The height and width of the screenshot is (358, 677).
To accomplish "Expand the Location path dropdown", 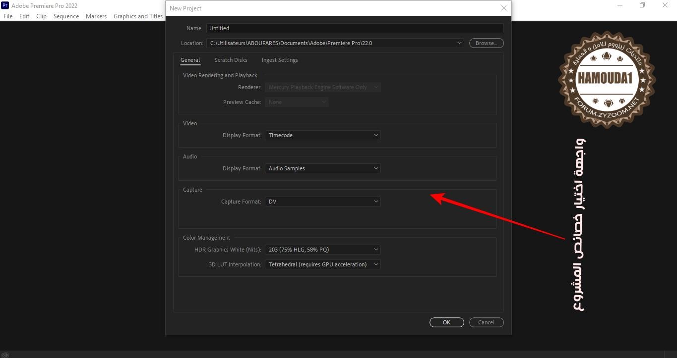I will point(459,43).
